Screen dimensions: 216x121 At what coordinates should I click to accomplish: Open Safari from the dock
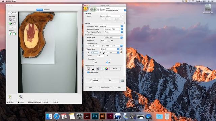coord(56,116)
